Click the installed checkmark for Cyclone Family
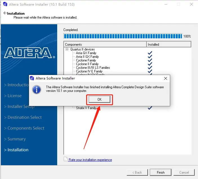Viewport: 198px width, 179px height. (x=150, y=60)
